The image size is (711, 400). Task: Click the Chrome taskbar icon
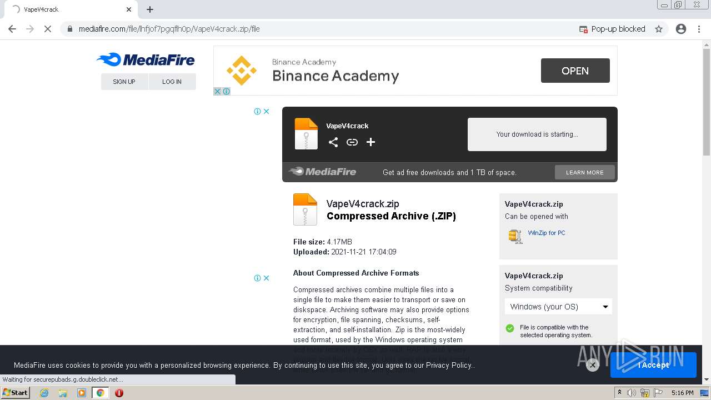coord(100,393)
